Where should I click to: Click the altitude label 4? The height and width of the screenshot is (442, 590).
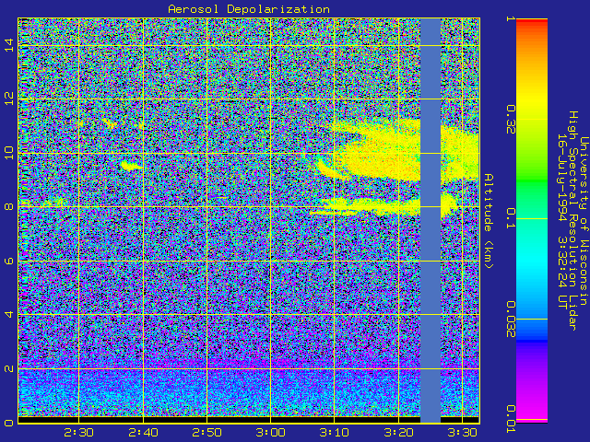(x=9, y=315)
